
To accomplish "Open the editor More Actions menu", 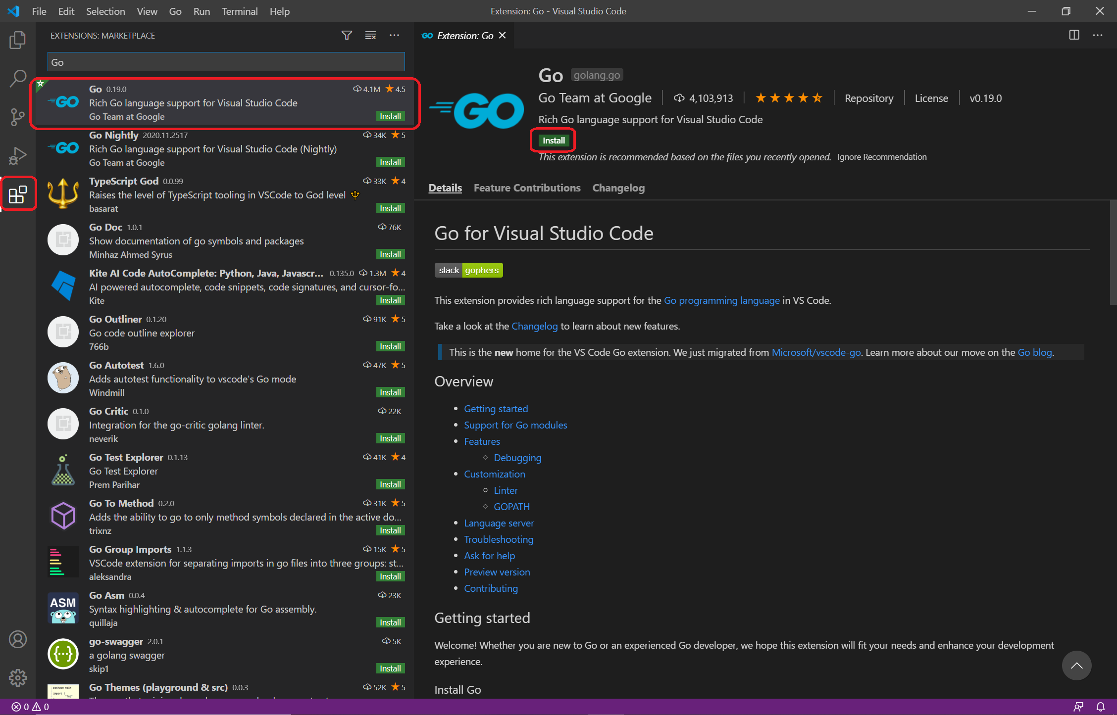I will [x=1098, y=35].
